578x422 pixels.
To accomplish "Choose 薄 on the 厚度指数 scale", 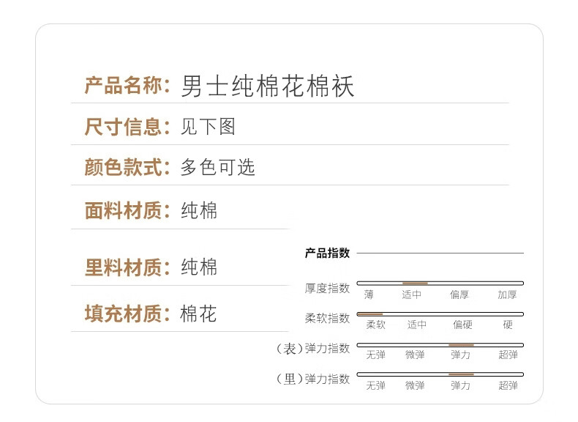I will pyautogui.click(x=369, y=295).
